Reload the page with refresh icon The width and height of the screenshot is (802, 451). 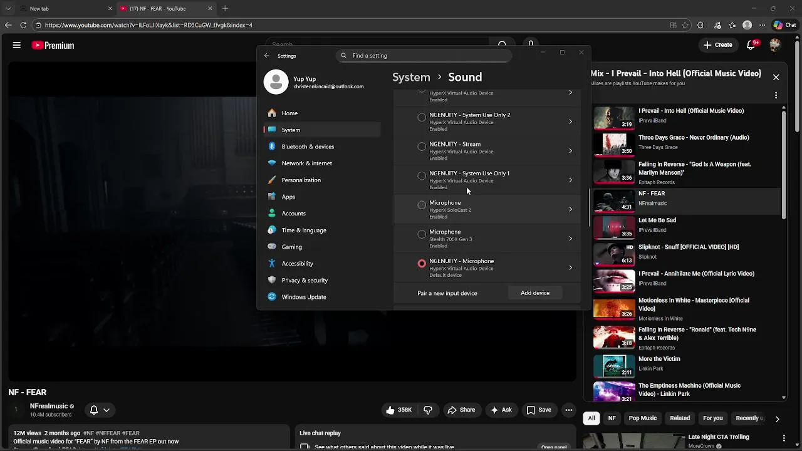pos(23,25)
